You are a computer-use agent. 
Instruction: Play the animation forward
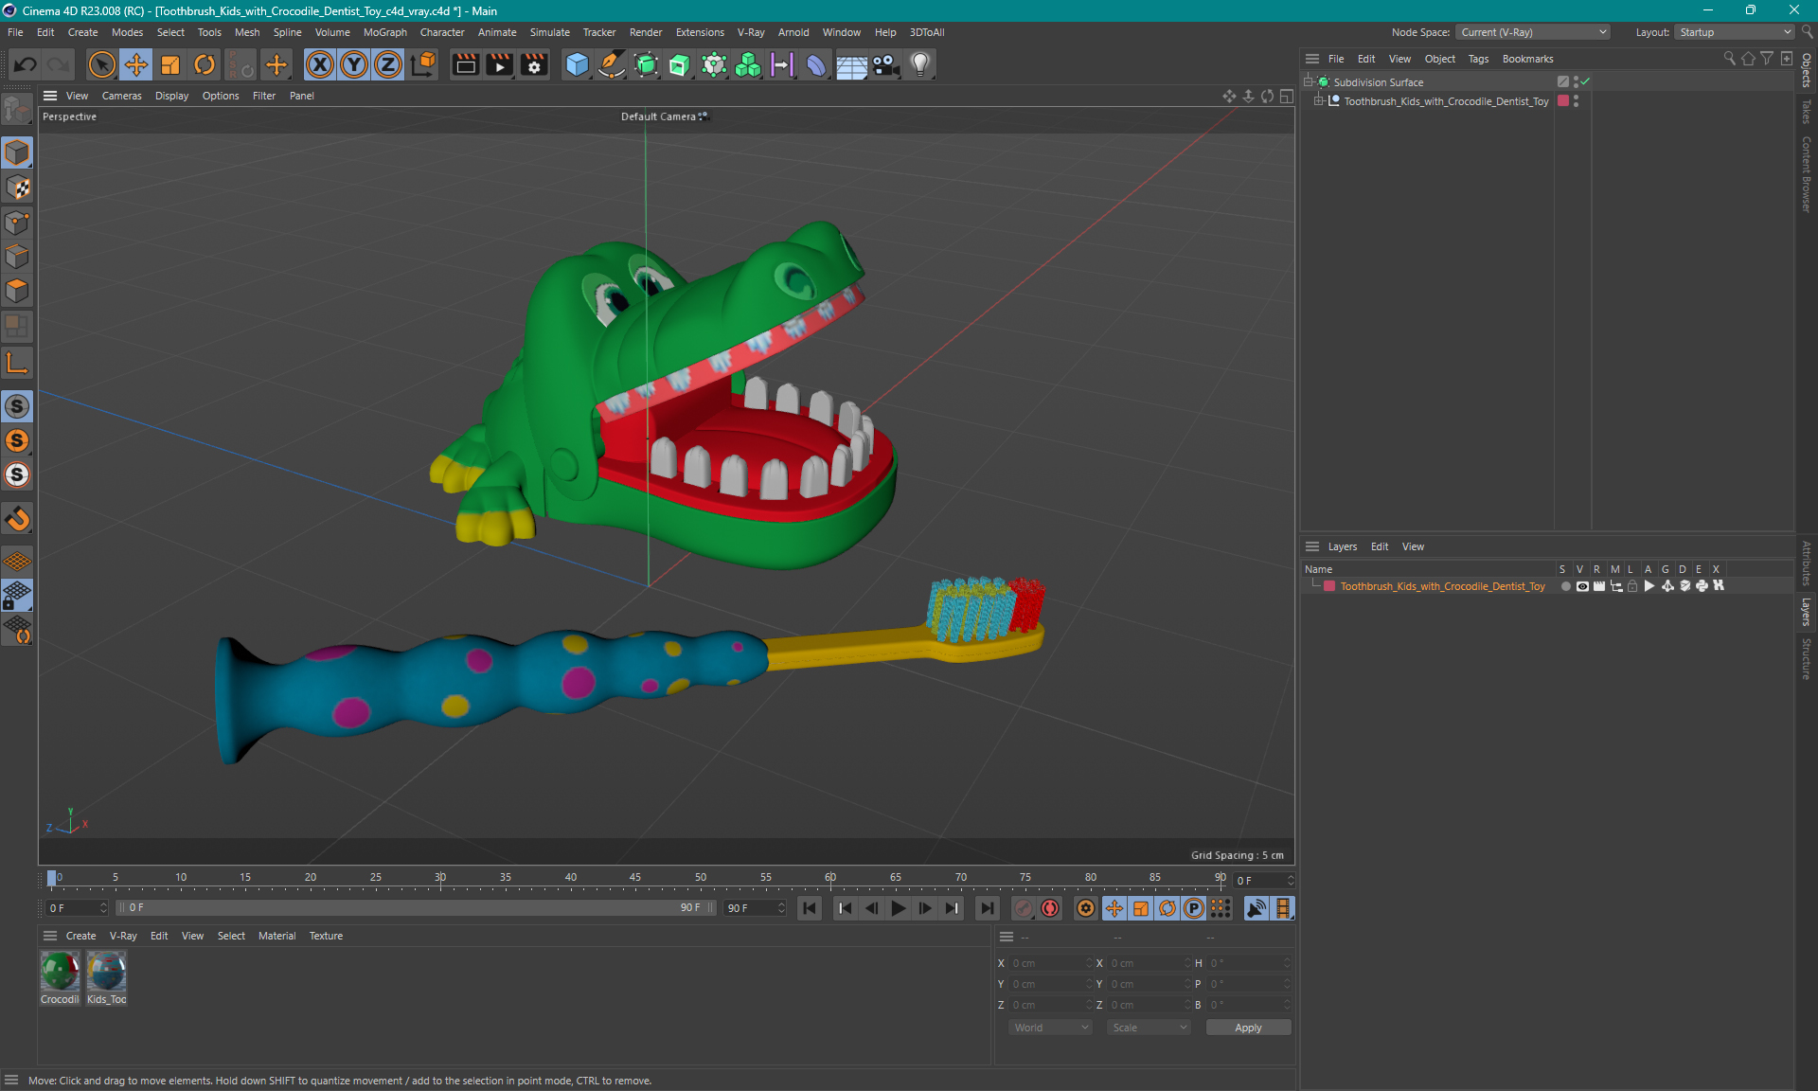[899, 908]
